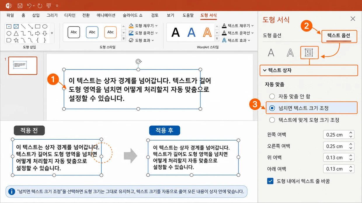The height and width of the screenshot is (203, 362).
Task: Open quick access toolbar customize arrow
Action: point(57,6)
